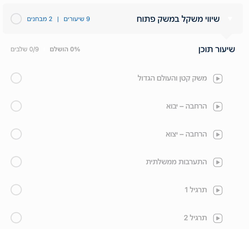Check the circle next to 'התערבות ממשלתית'
Viewport: 249px width, 229px height.
pyautogui.click(x=16, y=162)
